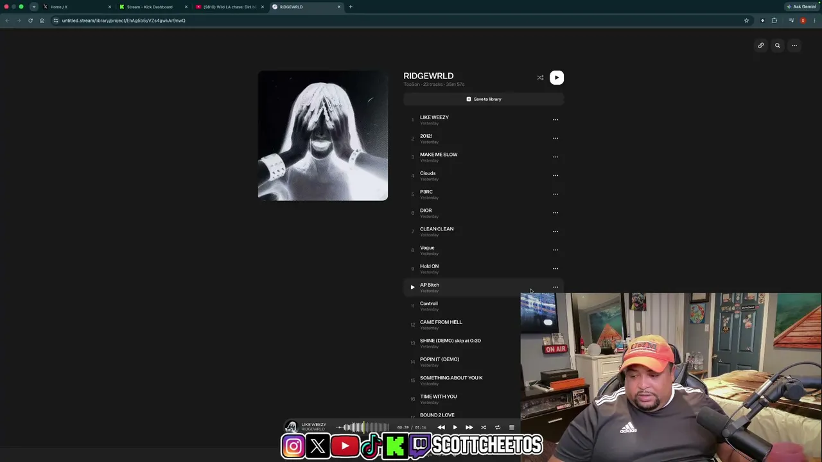Select the track CAME FROM HELL
The height and width of the screenshot is (462, 822).
(x=462, y=324)
